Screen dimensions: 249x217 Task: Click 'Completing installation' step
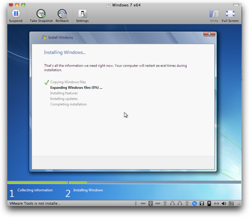point(69,104)
